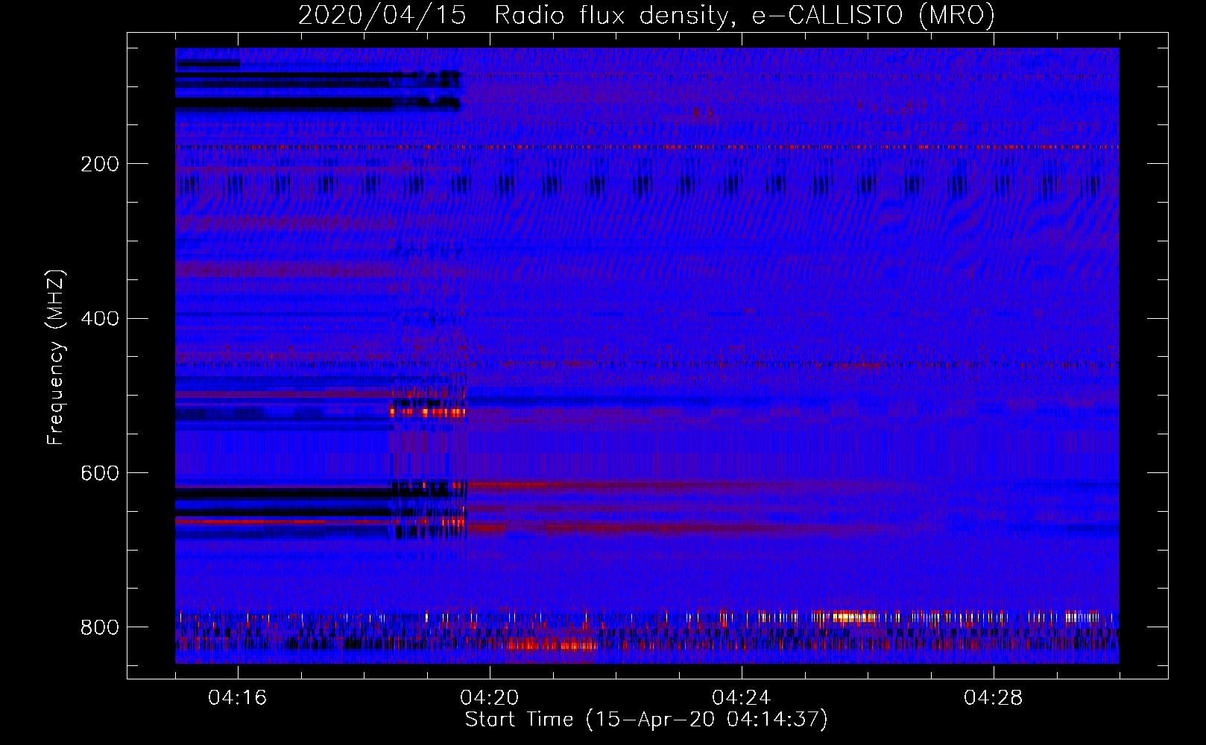This screenshot has height=745, width=1206.
Task: Click the 04:16 time tick label
Action: coord(238,697)
